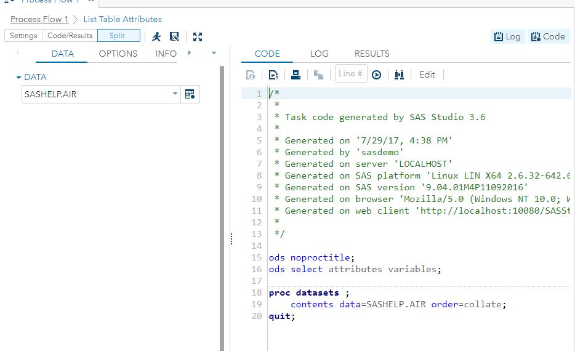The image size is (575, 351).
Task: Switch to the LOG tab
Action: pyautogui.click(x=319, y=54)
